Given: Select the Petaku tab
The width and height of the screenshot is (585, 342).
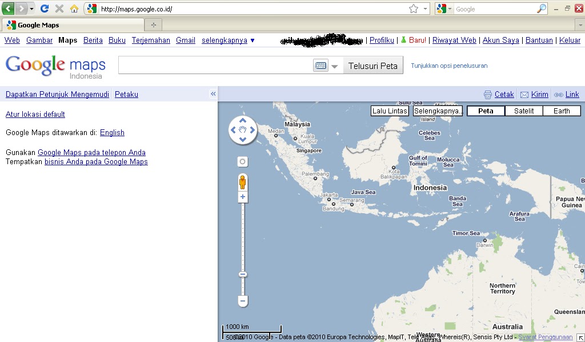Looking at the screenshot, I should pyautogui.click(x=126, y=95).
